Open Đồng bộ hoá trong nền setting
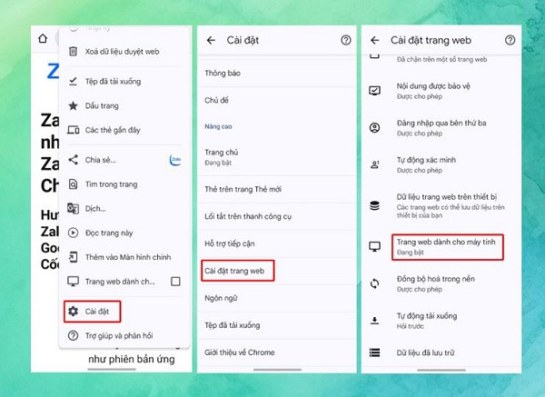This screenshot has width=545, height=397. tap(441, 283)
